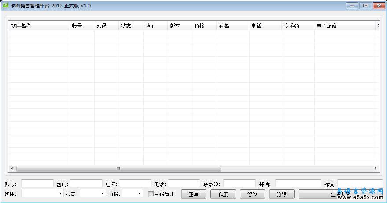This screenshot has height=203, width=387.
Task: Focus the 电话 input field
Action: (184, 184)
